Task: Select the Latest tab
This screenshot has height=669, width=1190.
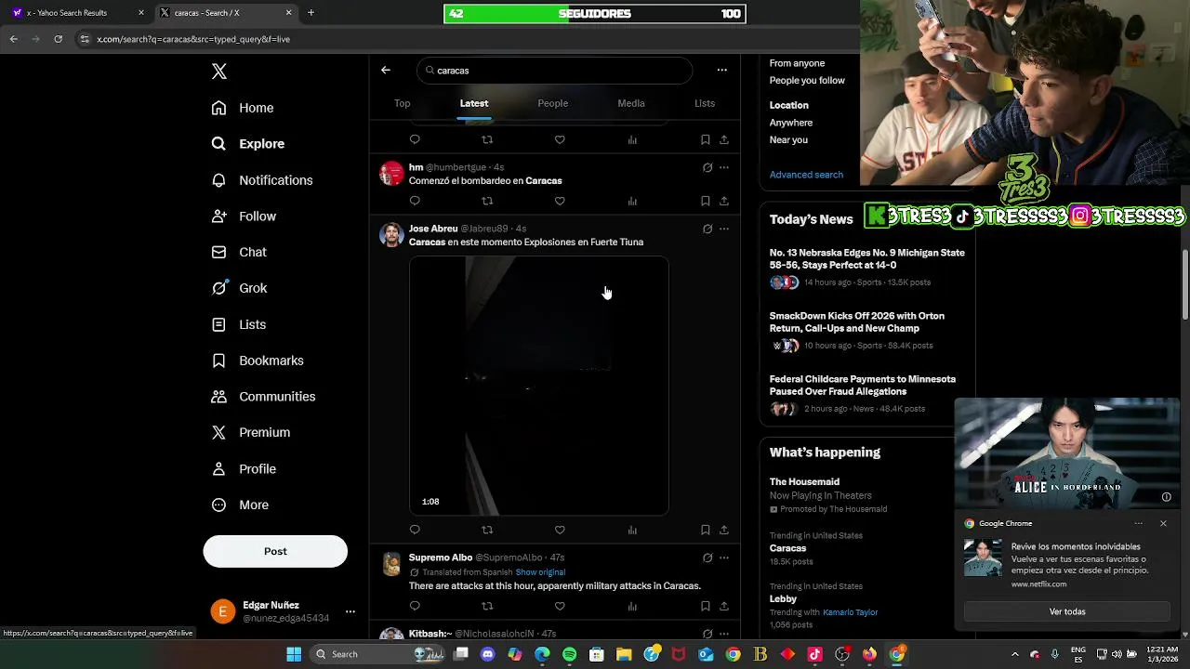Action: click(474, 103)
